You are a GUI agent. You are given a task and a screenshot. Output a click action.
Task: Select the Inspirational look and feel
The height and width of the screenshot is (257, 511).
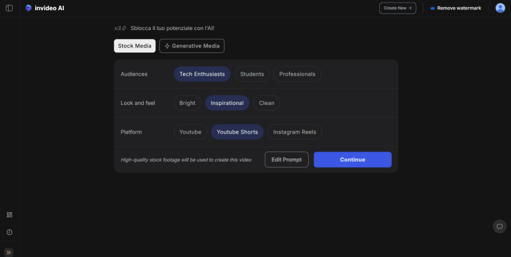(x=227, y=103)
